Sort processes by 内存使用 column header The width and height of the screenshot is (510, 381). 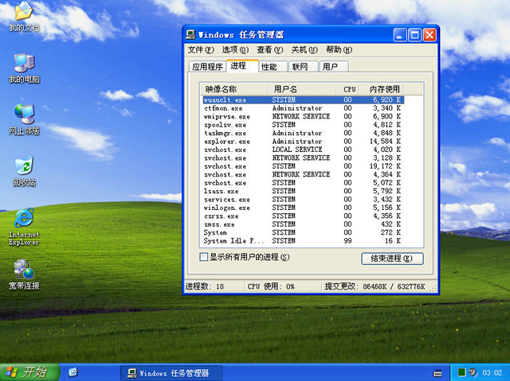[x=380, y=89]
